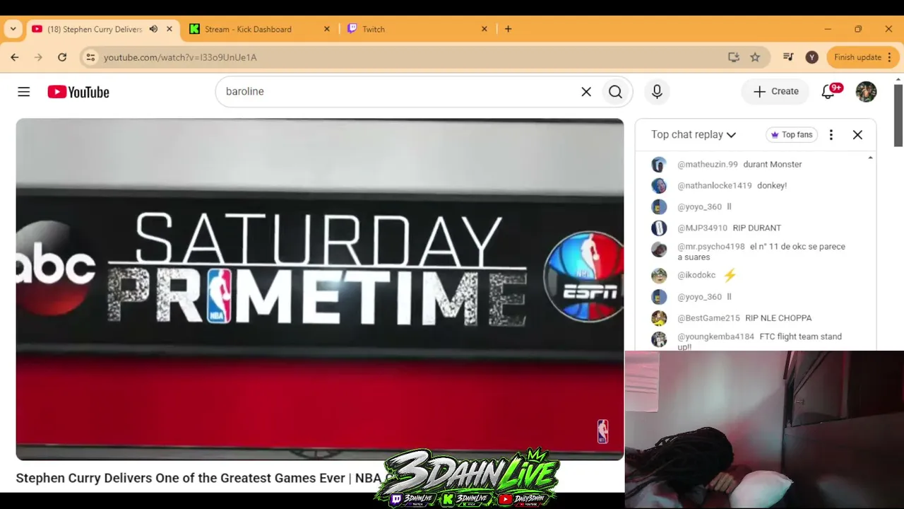Click the @ikodokc chat avatar
This screenshot has width=904, height=509.
659,275
